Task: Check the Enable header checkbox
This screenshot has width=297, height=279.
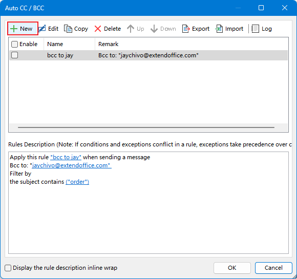Action: 14,44
